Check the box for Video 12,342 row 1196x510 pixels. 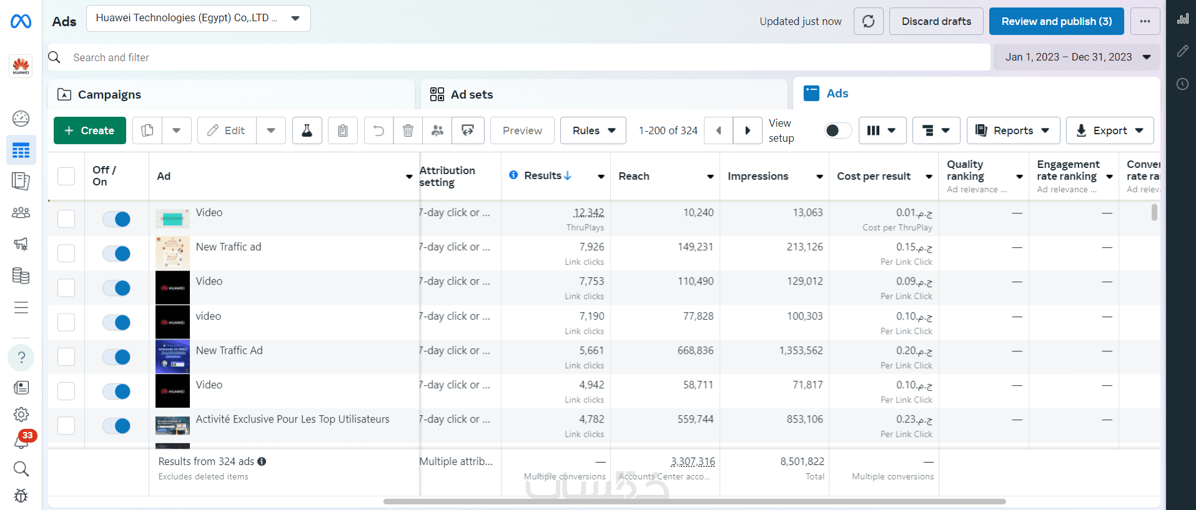click(66, 219)
